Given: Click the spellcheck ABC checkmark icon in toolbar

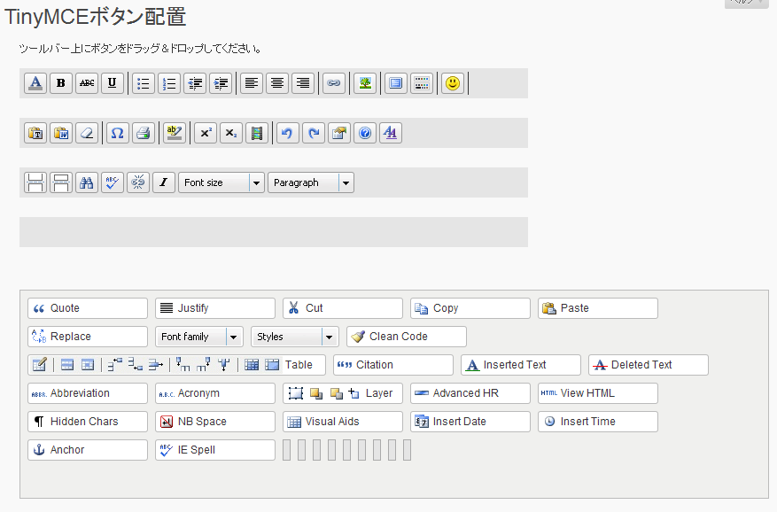Looking at the screenshot, I should point(113,182).
